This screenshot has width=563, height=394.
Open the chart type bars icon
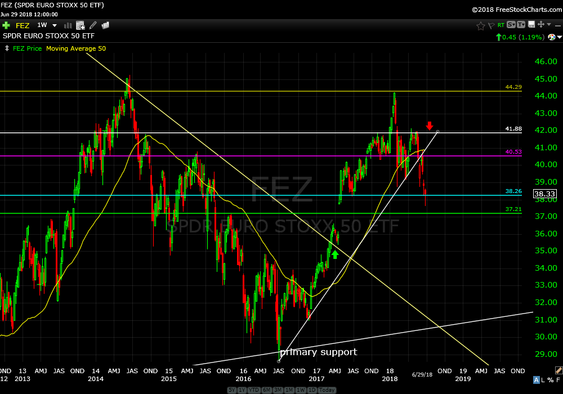pyautogui.click(x=68, y=25)
